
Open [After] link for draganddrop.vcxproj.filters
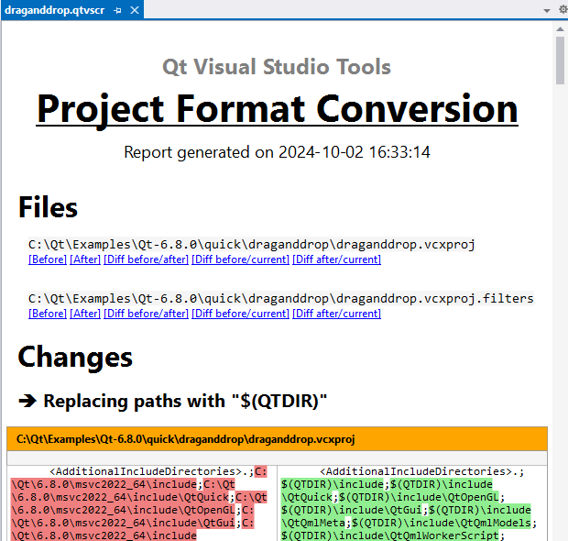[85, 314]
